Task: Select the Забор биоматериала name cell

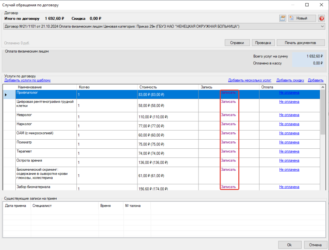Action: [46, 187]
